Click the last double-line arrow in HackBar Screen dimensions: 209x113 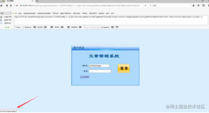117,27
